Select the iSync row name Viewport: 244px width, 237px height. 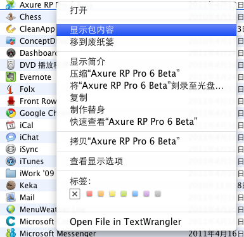(x=29, y=150)
